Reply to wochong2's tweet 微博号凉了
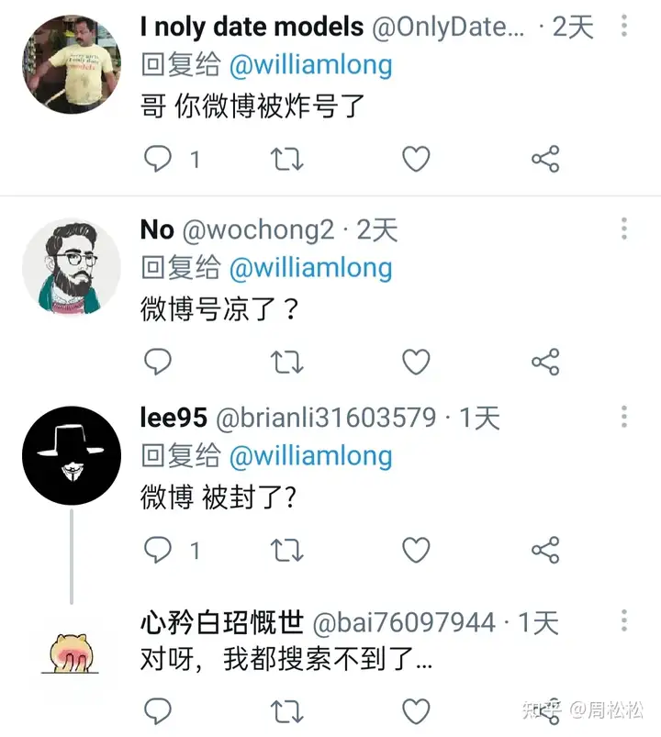Image resolution: width=661 pixels, height=737 pixels. pyautogui.click(x=158, y=362)
